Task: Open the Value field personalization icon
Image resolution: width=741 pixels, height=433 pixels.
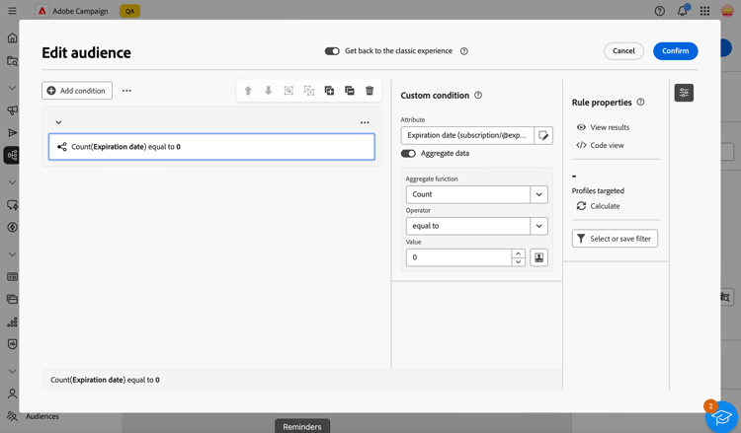Action: click(x=539, y=257)
